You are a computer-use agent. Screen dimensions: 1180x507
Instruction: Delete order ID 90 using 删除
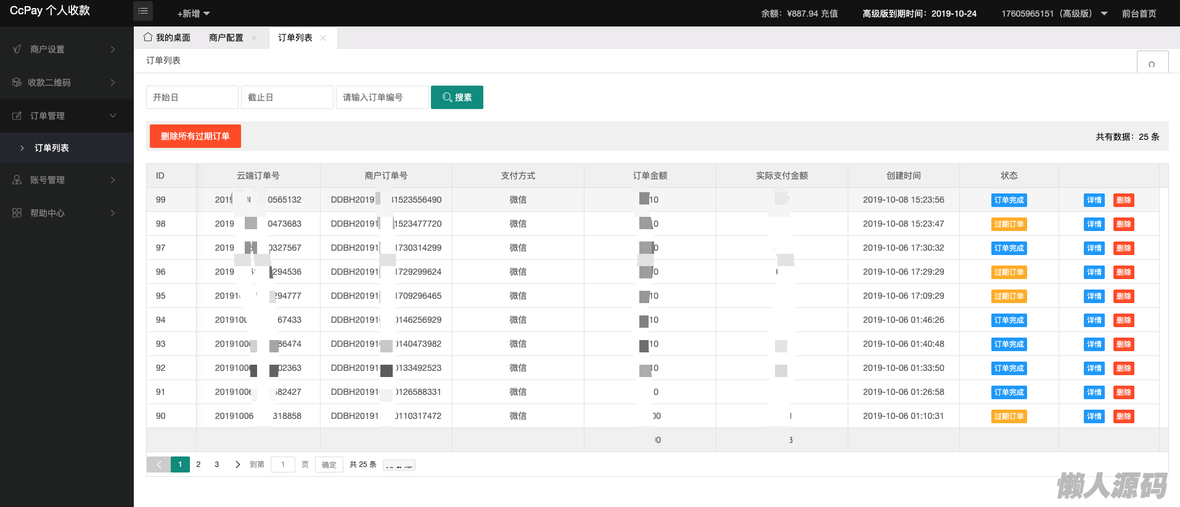tap(1123, 416)
